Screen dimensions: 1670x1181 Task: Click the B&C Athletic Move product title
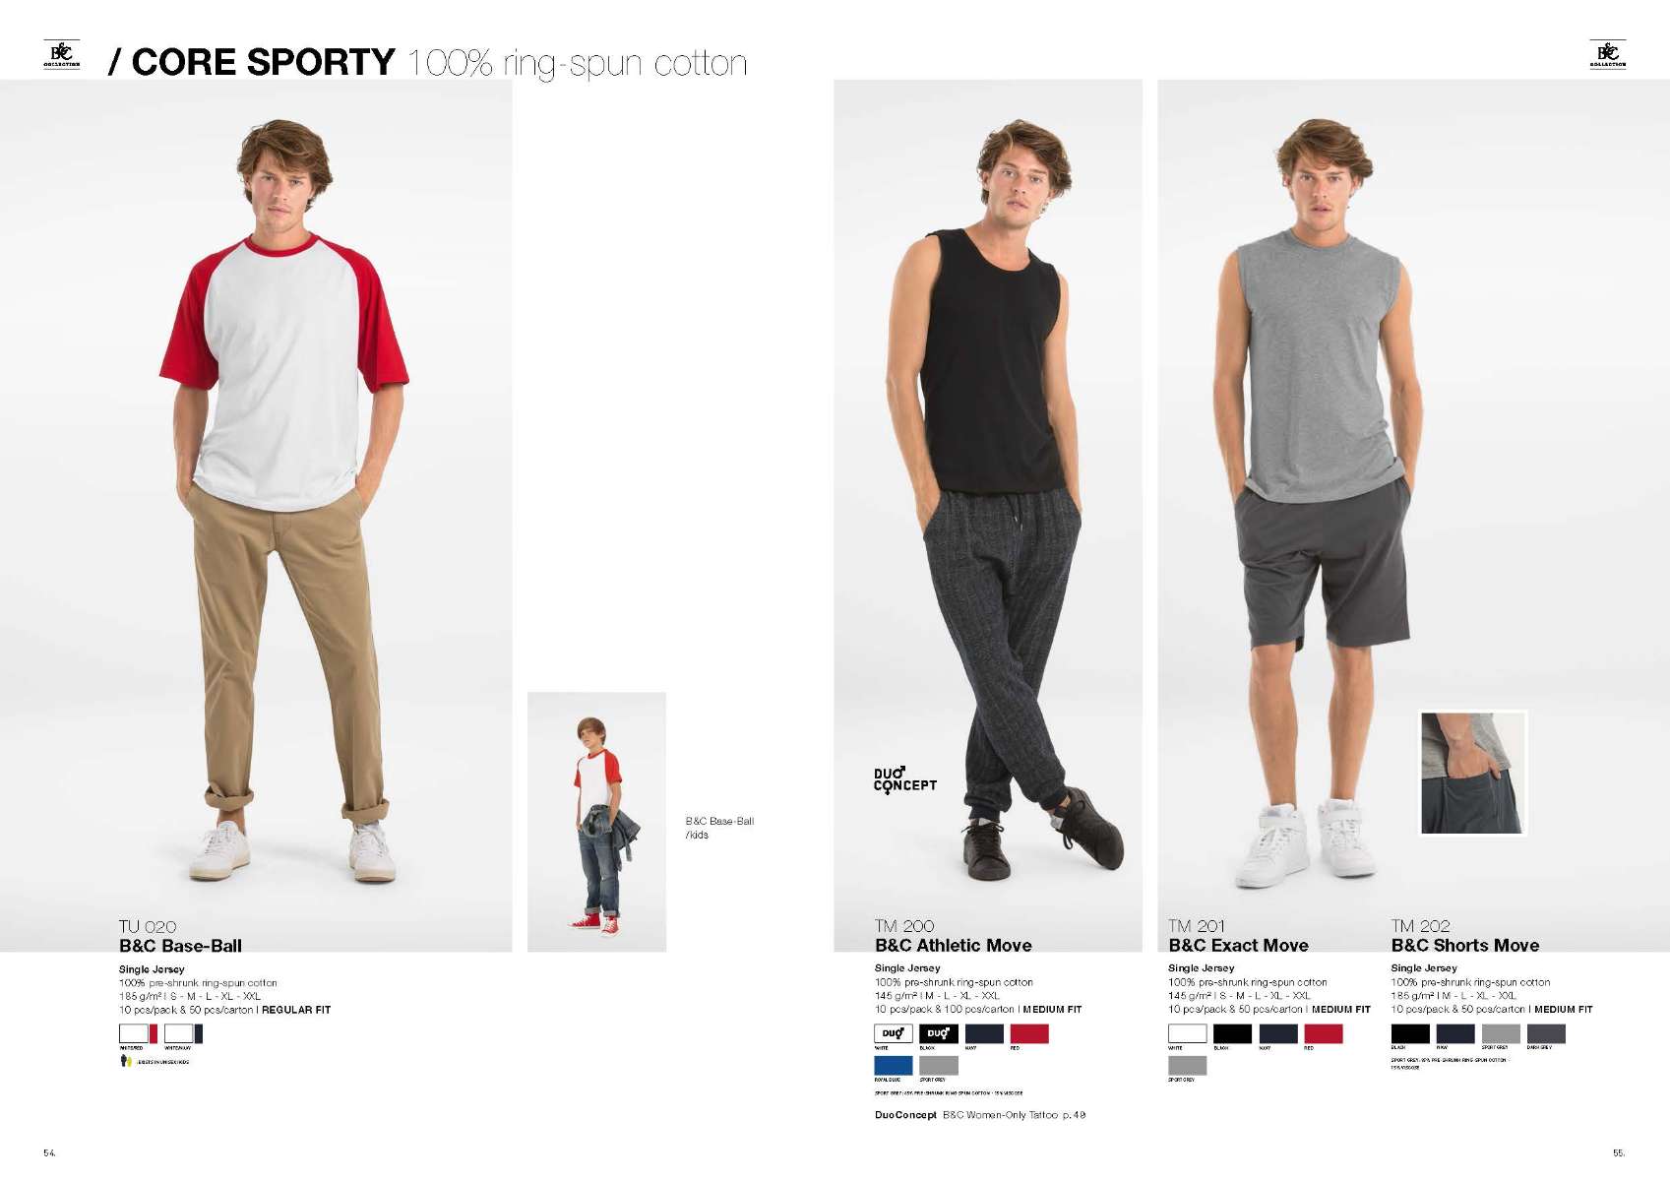point(953,945)
